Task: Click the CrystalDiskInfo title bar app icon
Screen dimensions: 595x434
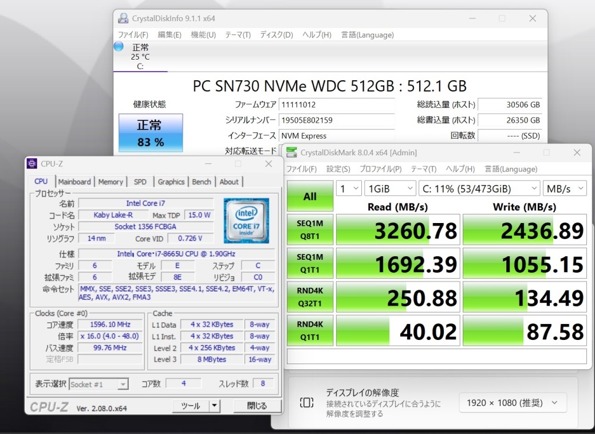Action: coord(123,18)
